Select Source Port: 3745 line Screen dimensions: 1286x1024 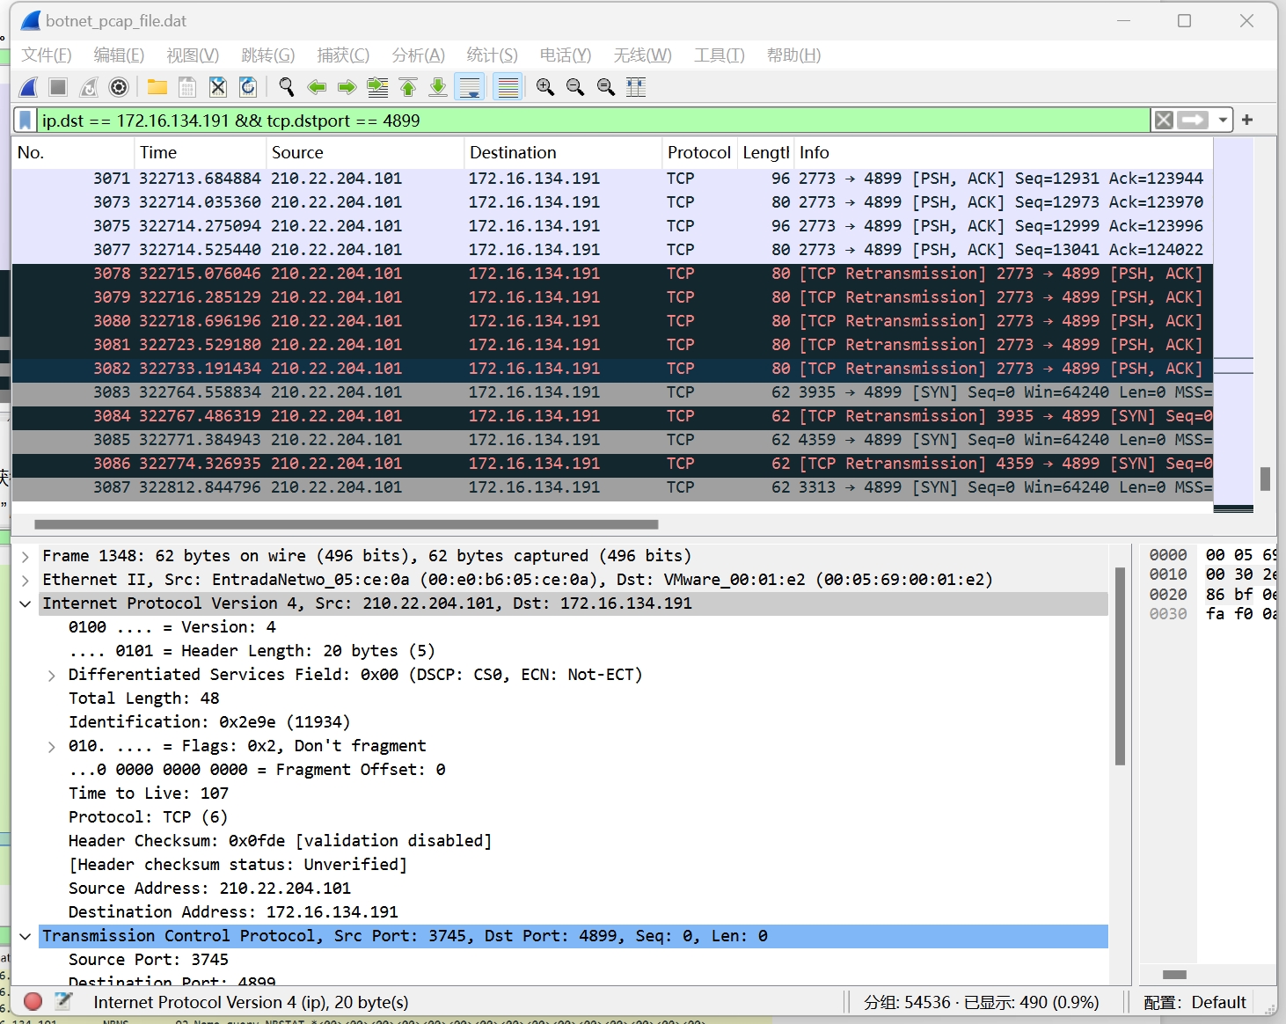coord(149,960)
